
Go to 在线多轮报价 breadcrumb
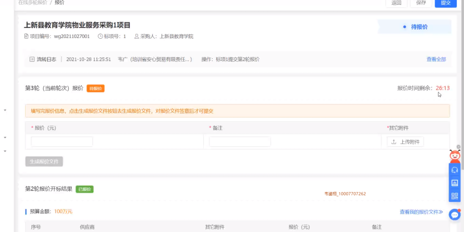33,3
